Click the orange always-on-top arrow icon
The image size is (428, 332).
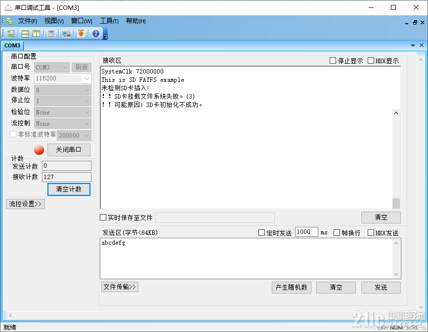click(x=81, y=34)
